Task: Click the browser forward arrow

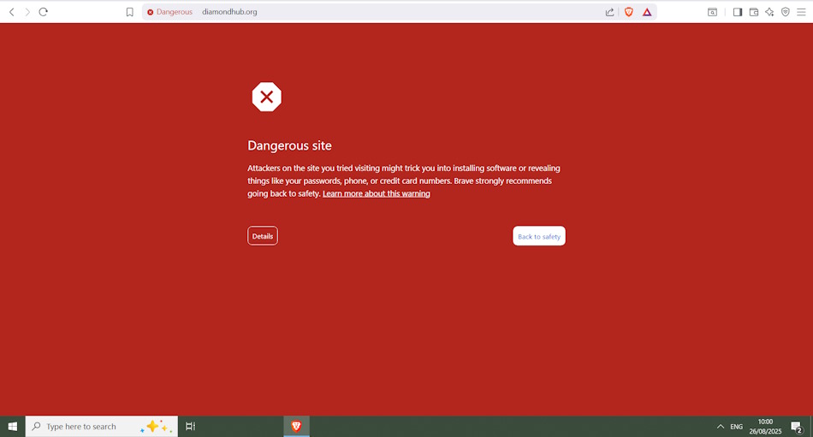Action: click(27, 12)
